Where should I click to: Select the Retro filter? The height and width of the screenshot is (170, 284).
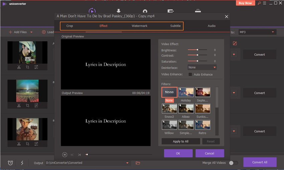(203, 125)
